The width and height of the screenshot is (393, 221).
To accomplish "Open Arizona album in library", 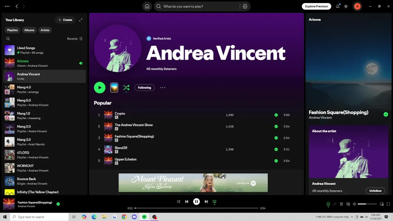I will click(x=45, y=63).
